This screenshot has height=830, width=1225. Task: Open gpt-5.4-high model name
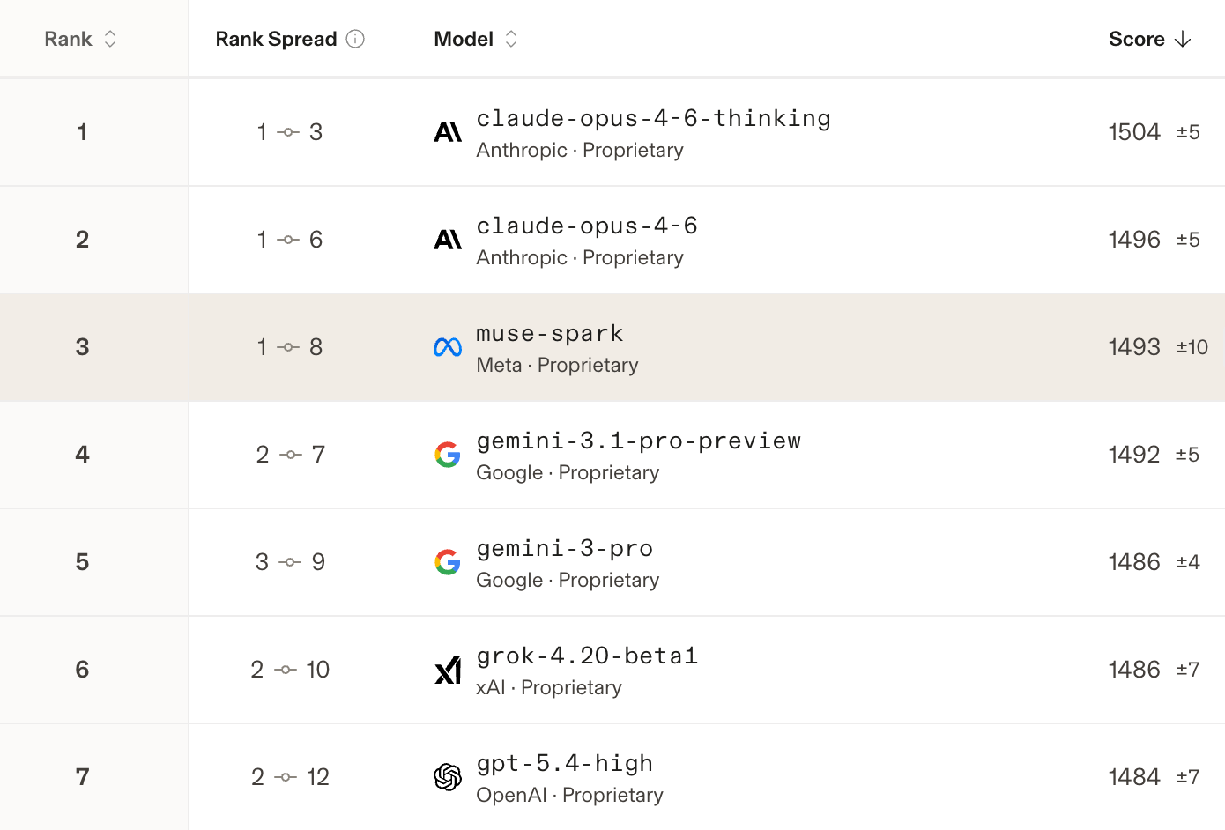click(x=565, y=763)
